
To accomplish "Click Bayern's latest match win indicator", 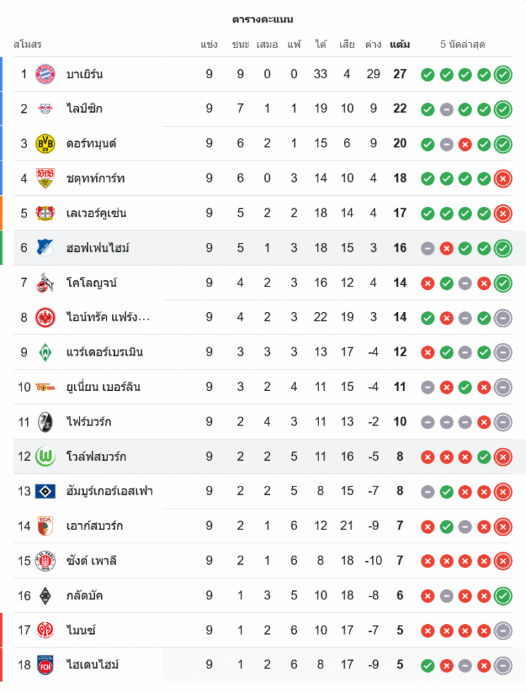I will click(x=503, y=74).
